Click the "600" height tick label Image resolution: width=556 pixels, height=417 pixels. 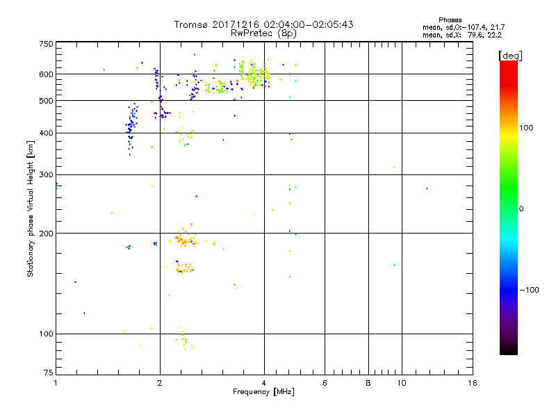(x=46, y=74)
